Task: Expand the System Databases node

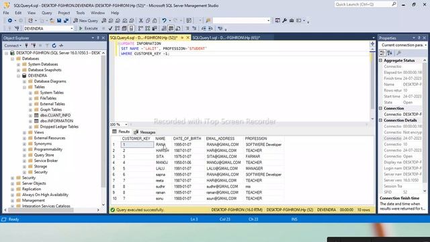Action: point(18,65)
